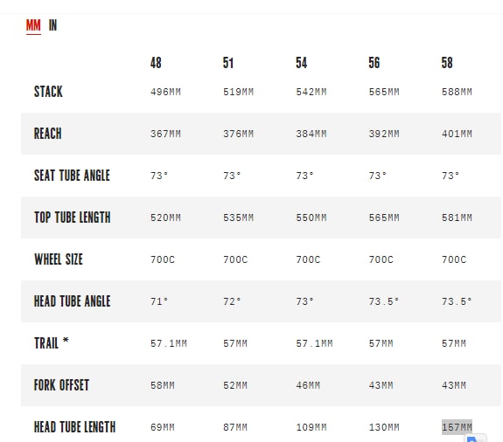Select size 48 column header
The image size is (503, 442).
click(156, 63)
